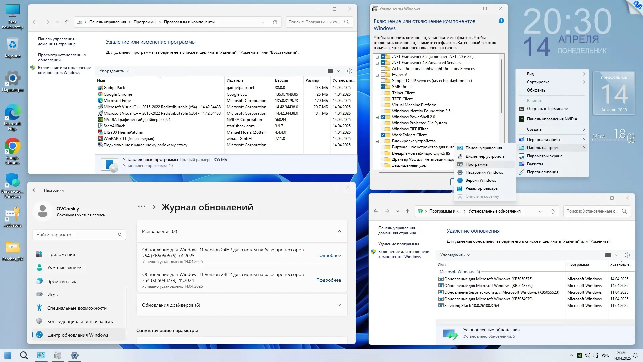
Task: Open Activators desktop shortcut
Action: 12,215
